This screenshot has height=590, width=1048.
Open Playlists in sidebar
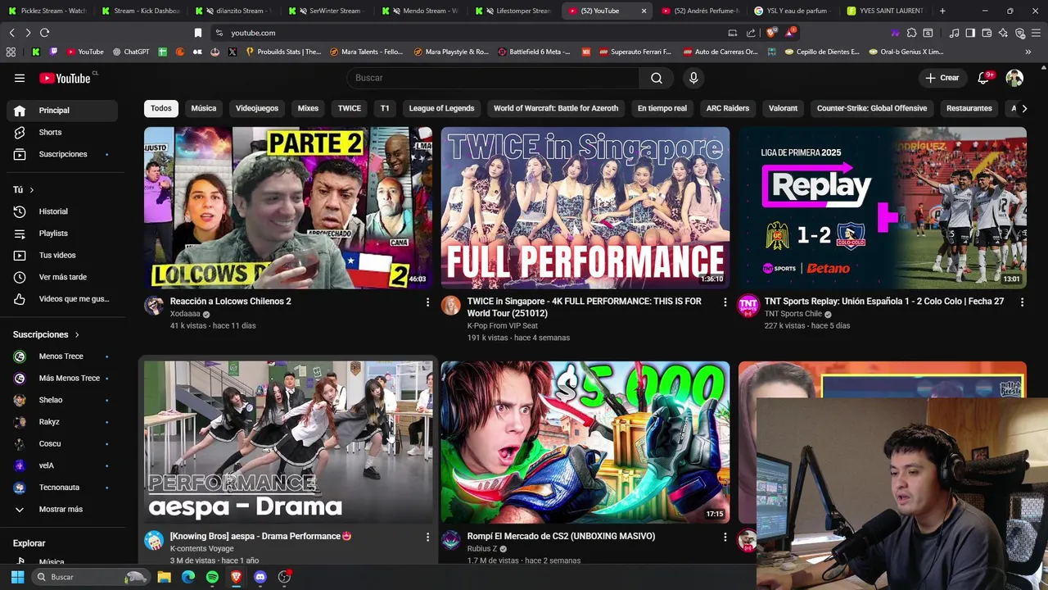click(x=62, y=234)
